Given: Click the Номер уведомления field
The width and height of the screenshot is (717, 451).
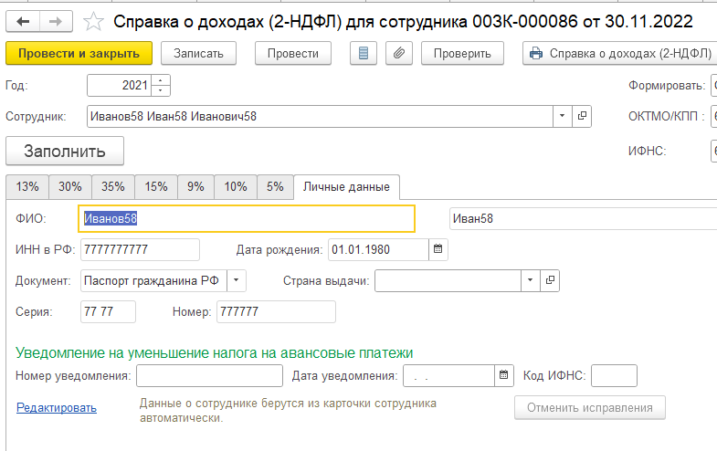Looking at the screenshot, I should (x=209, y=375).
